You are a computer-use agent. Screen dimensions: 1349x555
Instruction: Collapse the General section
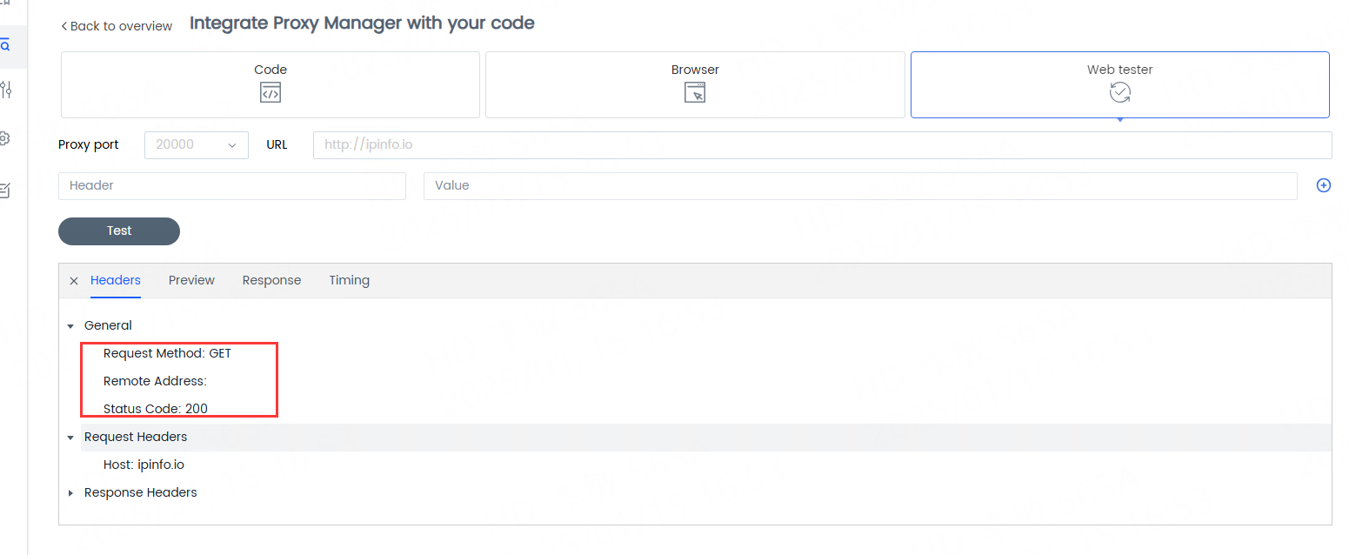[x=70, y=326]
